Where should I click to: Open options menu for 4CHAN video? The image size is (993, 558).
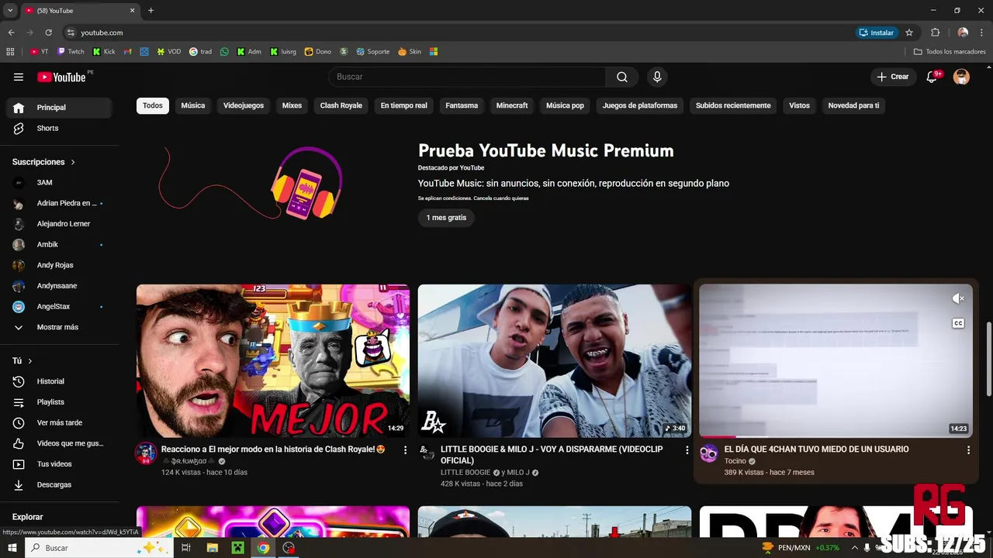(x=968, y=449)
